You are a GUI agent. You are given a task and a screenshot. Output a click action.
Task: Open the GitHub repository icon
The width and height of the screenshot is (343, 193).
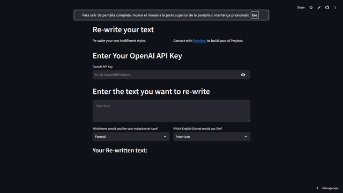(327, 8)
